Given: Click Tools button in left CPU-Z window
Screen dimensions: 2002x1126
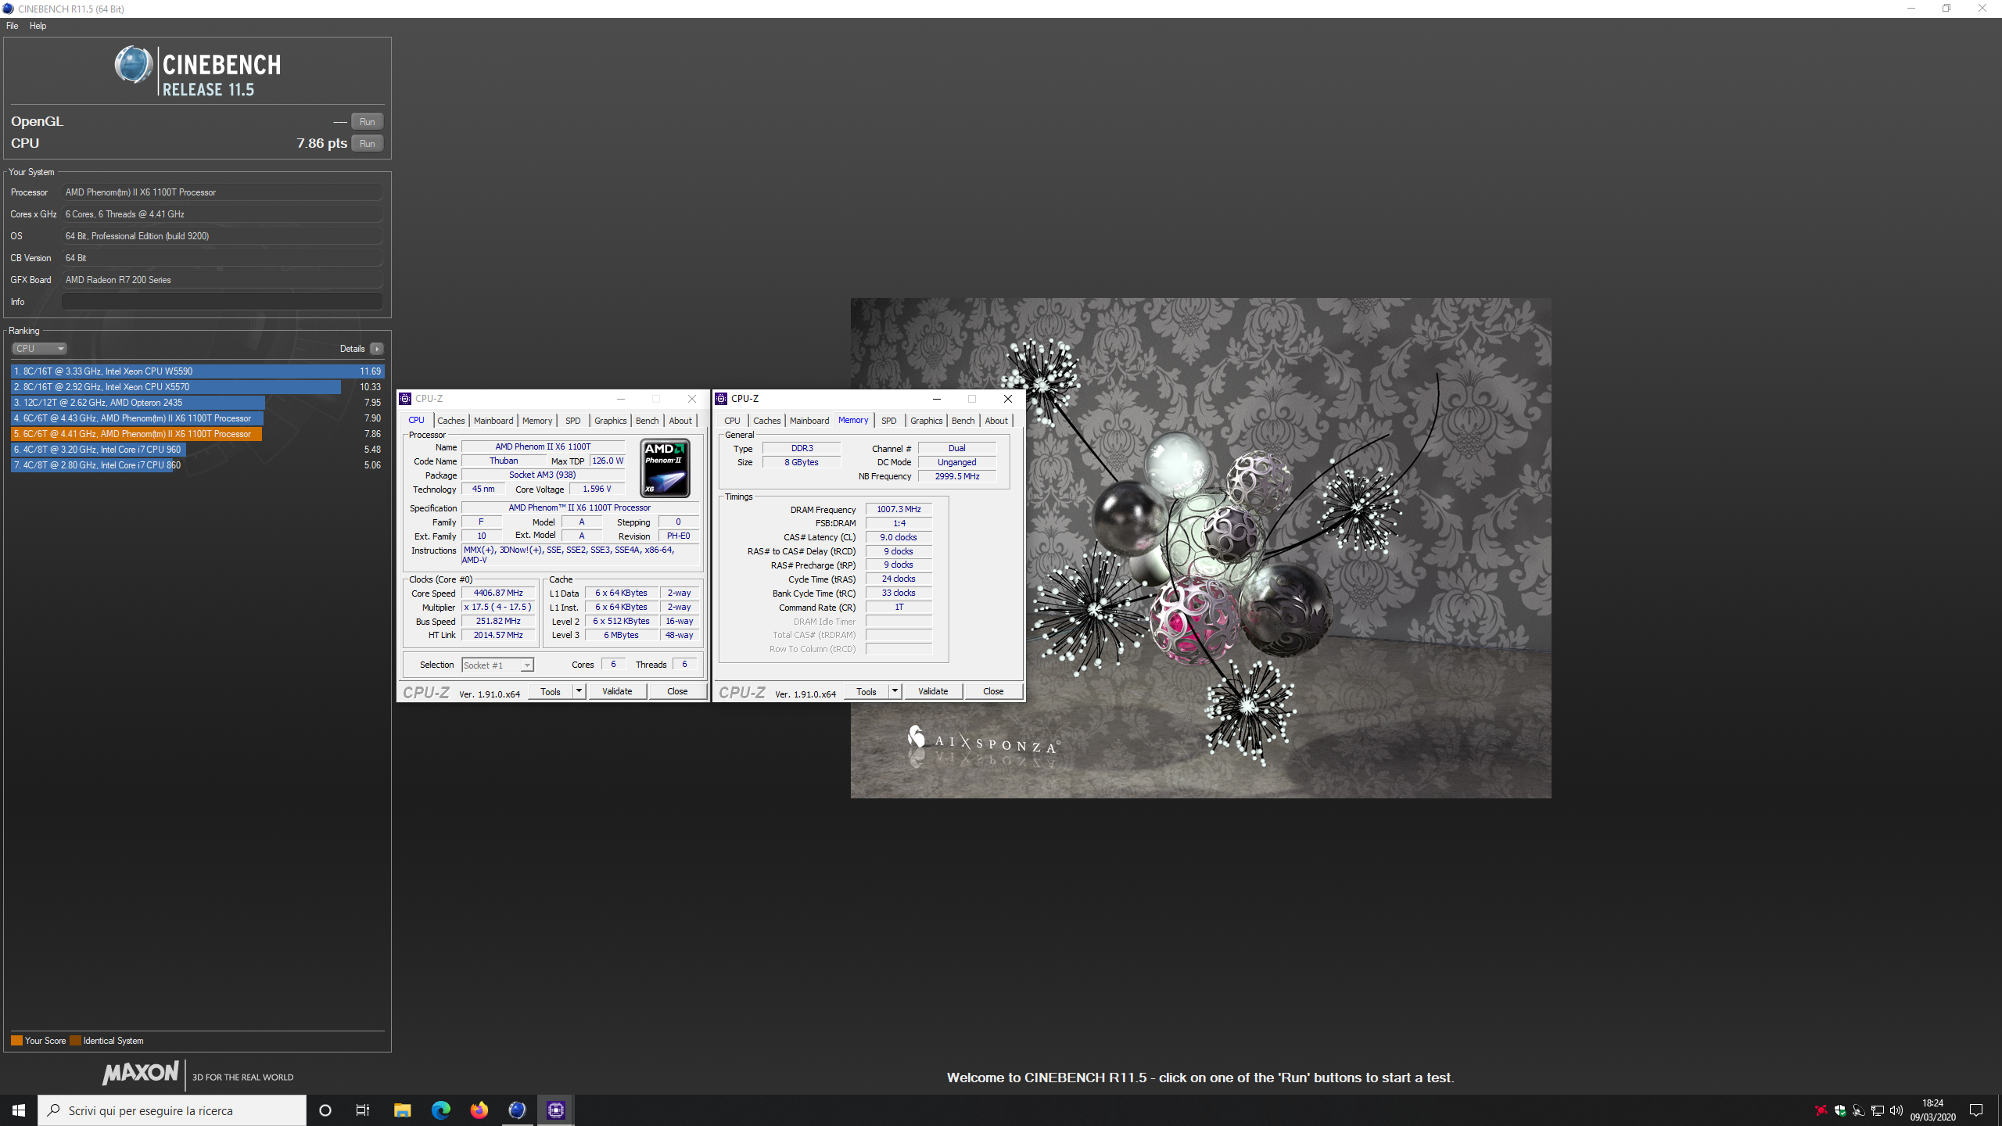Looking at the screenshot, I should (551, 692).
